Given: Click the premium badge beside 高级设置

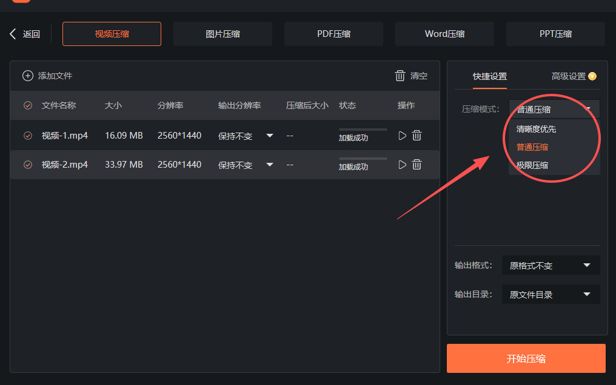Looking at the screenshot, I should [592, 76].
